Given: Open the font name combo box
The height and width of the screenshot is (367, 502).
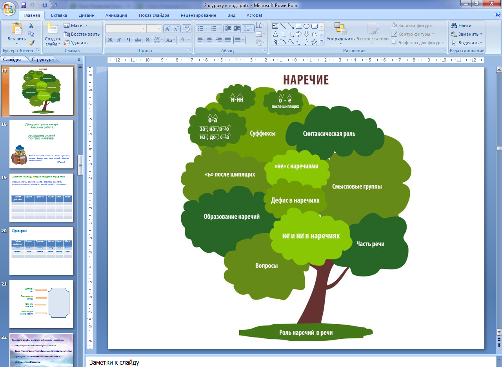Looking at the screenshot, I should pyautogui.click(x=125, y=29).
